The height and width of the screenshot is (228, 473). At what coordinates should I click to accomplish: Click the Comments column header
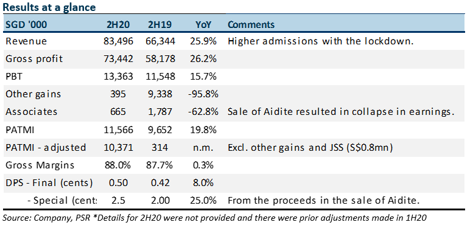pos(251,24)
